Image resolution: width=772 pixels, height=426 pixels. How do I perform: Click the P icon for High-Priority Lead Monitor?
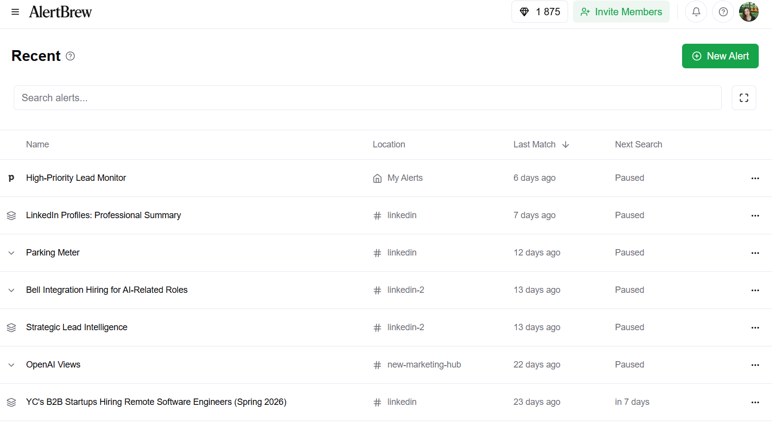pos(11,178)
